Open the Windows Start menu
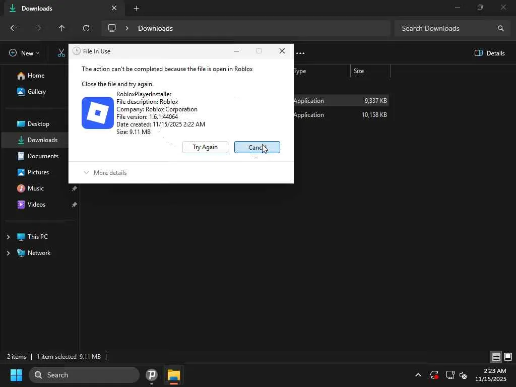Screen dimensions: 516x387 coord(16,375)
